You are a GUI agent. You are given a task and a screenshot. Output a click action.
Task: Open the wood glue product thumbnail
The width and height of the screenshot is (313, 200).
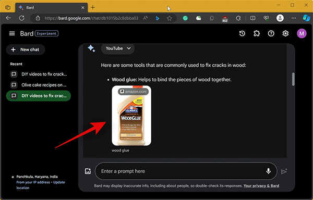tap(131, 116)
